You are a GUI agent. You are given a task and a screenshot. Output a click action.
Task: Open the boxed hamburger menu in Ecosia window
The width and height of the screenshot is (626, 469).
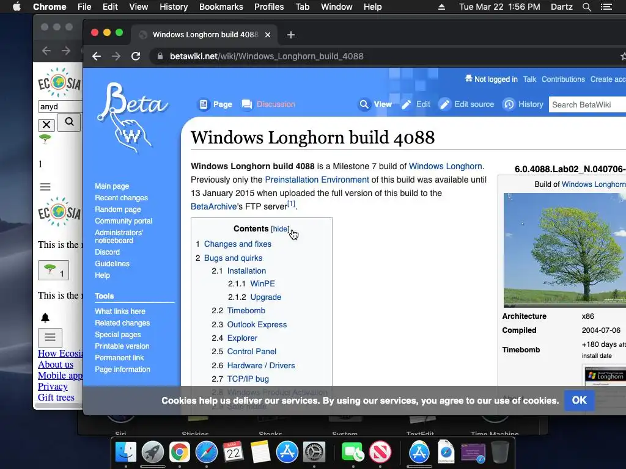pos(50,338)
